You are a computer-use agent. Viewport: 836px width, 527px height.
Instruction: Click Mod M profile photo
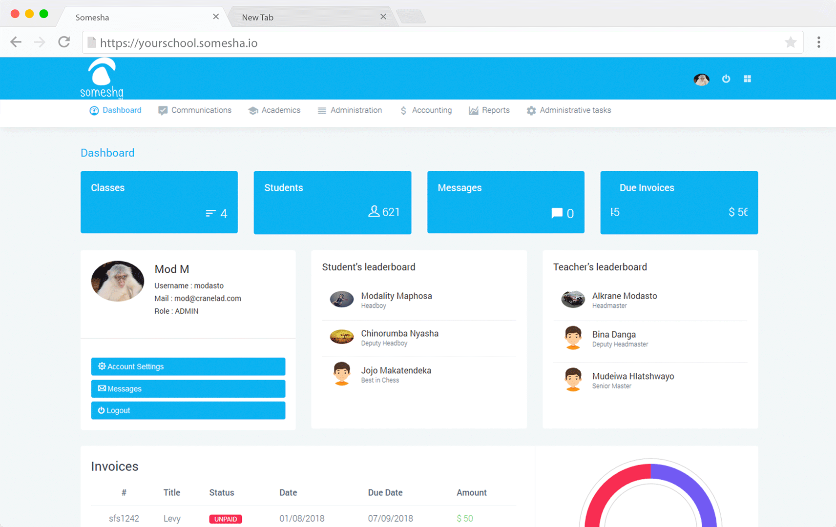point(118,281)
